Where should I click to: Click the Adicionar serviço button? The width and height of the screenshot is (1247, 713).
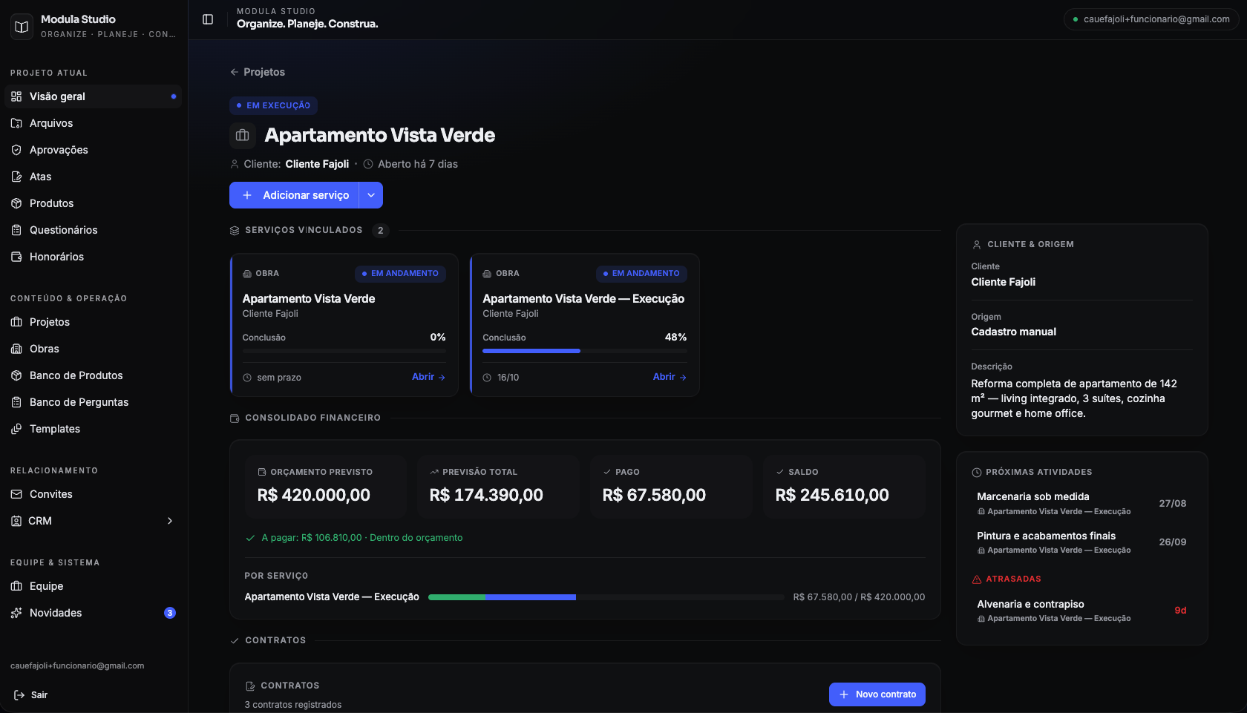294,195
